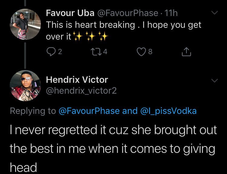
Task: Open the @hendrix_victor2 handle
Action: [81, 91]
